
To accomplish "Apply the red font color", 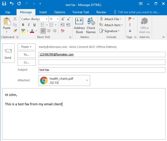I will [32, 31].
